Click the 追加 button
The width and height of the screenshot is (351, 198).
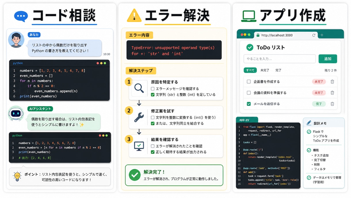point(328,59)
